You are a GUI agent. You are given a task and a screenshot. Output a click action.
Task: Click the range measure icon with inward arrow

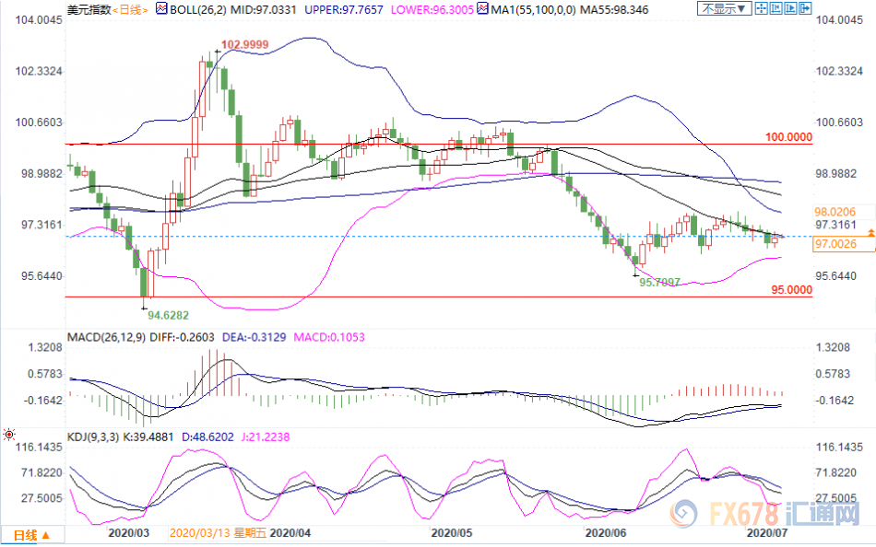pos(776,8)
